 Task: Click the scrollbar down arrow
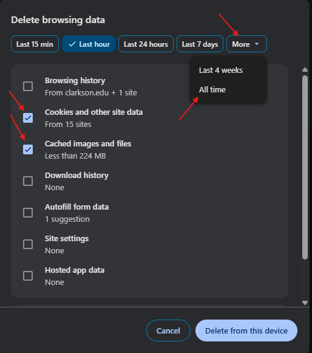305,303
